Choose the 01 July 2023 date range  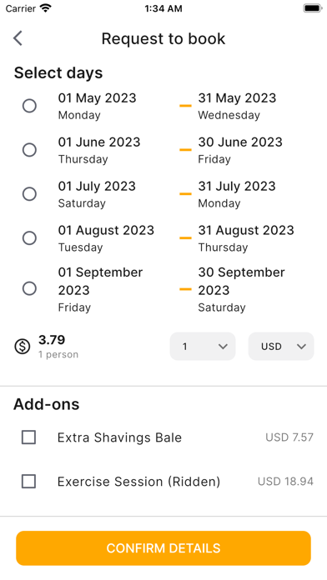pos(29,194)
